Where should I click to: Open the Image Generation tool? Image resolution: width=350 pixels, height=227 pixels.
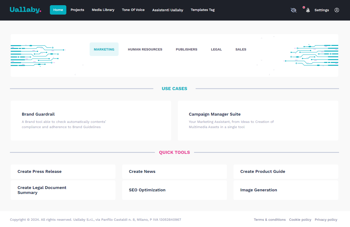coord(286,190)
